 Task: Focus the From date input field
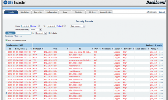pos(26,26)
